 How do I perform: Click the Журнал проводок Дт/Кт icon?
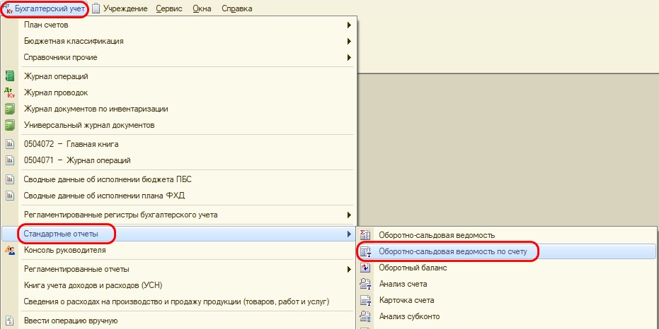[10, 92]
